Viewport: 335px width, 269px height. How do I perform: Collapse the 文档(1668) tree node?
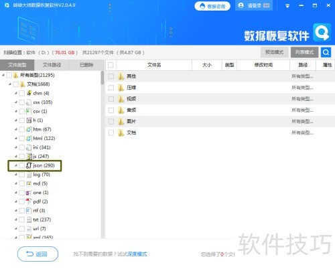click(x=10, y=84)
